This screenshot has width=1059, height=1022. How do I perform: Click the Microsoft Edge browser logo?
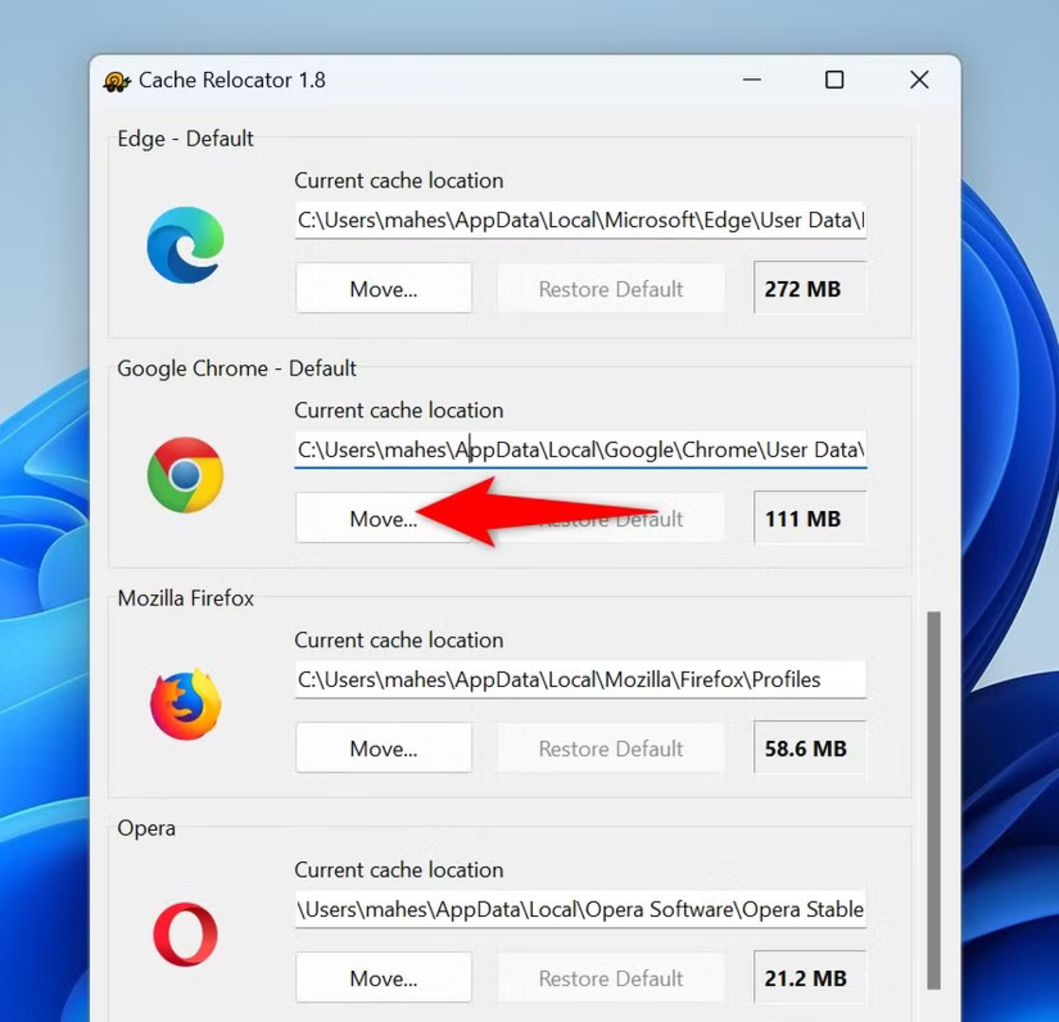click(x=185, y=245)
